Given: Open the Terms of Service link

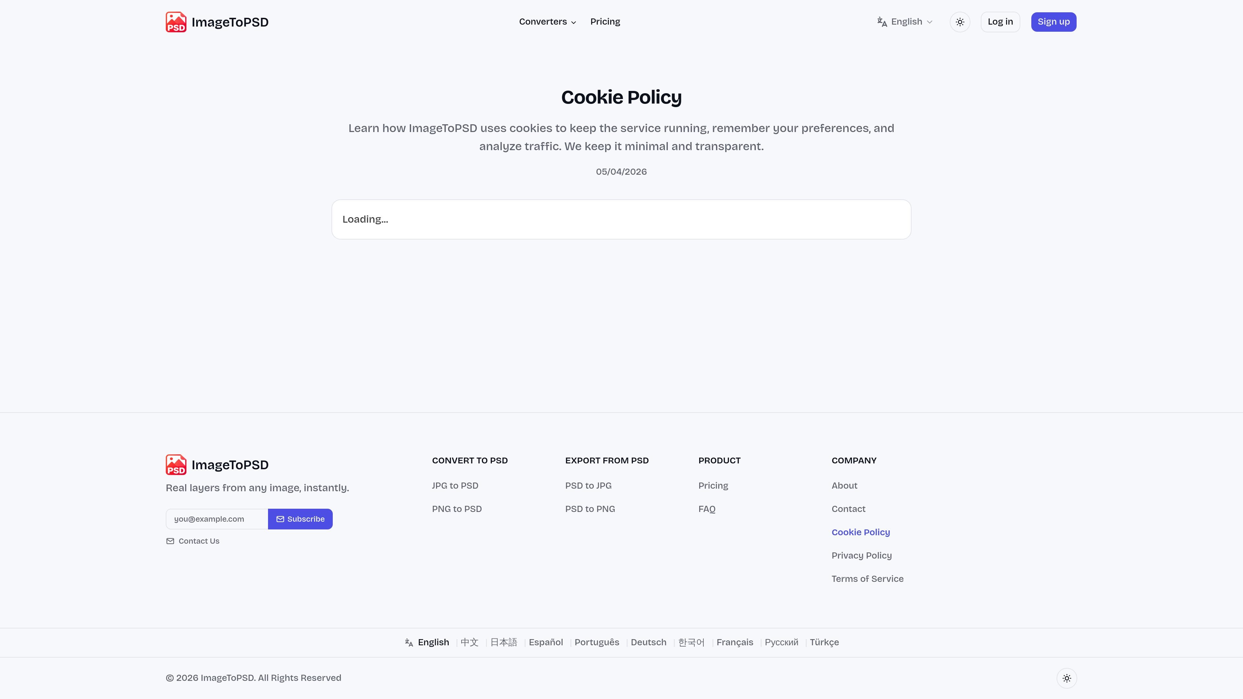Looking at the screenshot, I should point(867,578).
